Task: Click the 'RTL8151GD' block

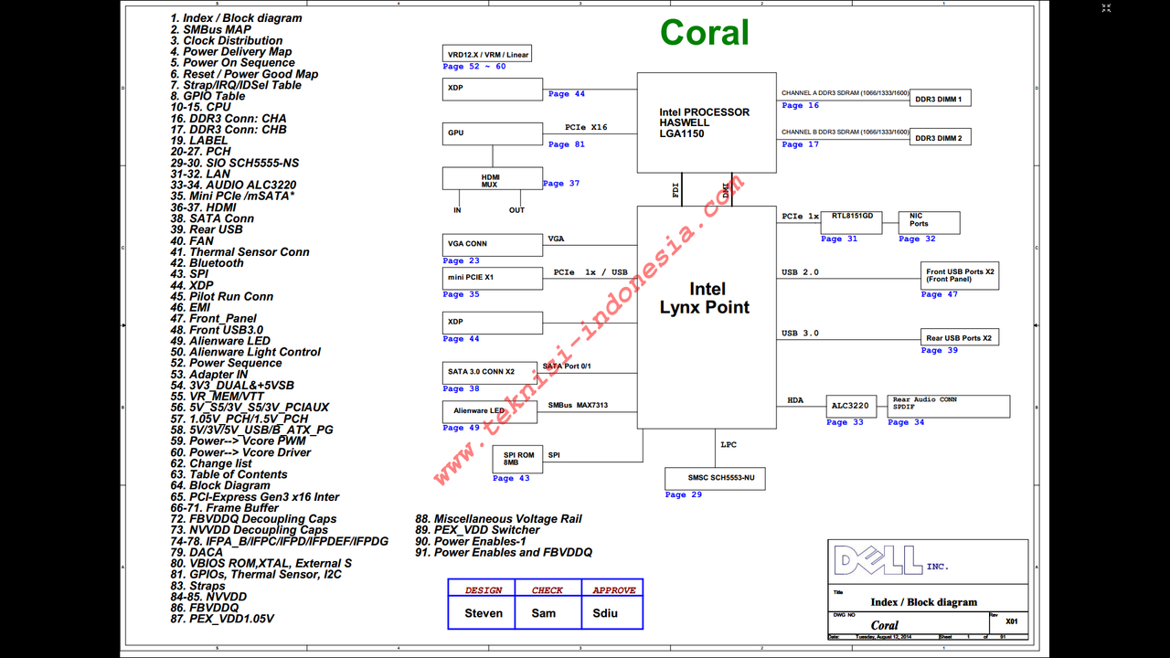Action: pos(852,222)
